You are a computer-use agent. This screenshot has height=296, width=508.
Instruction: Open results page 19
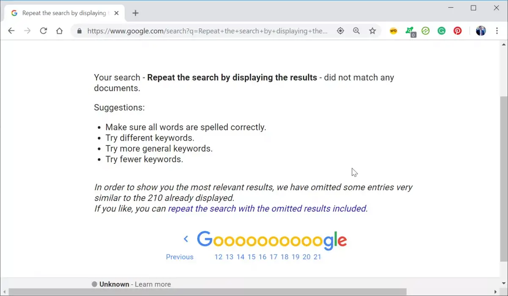[295, 257]
